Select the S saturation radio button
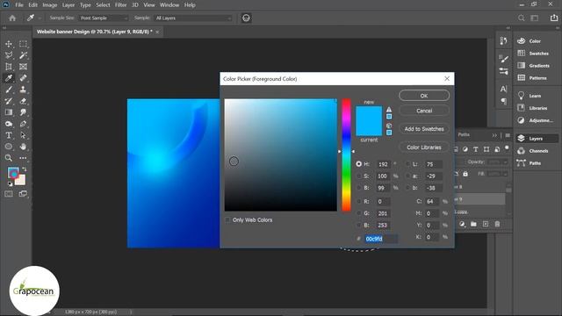Image resolution: width=562 pixels, height=316 pixels. click(359, 176)
